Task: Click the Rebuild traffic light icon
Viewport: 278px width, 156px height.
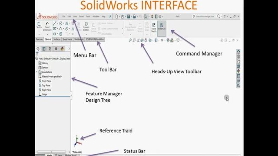Action: point(152,16)
